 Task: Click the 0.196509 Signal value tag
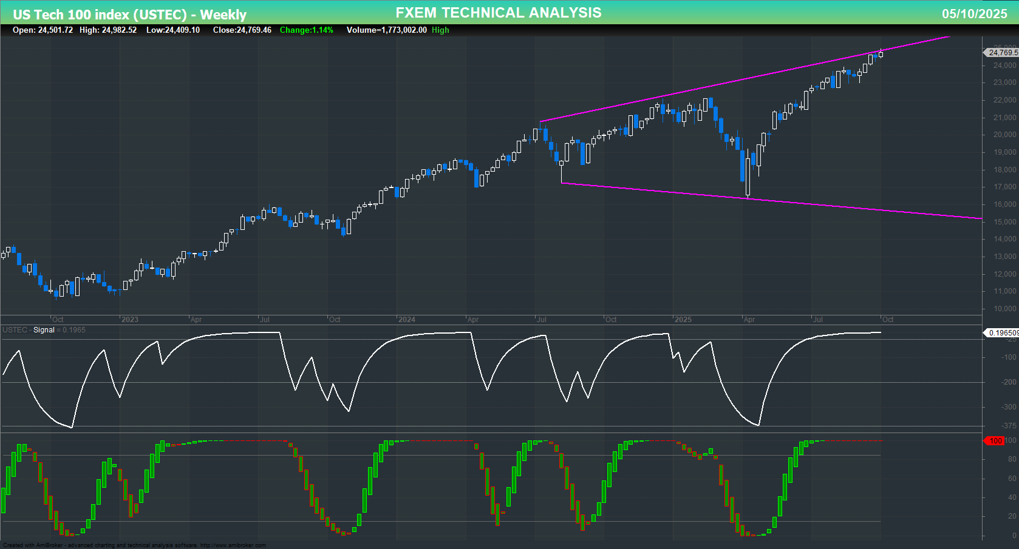point(1003,332)
